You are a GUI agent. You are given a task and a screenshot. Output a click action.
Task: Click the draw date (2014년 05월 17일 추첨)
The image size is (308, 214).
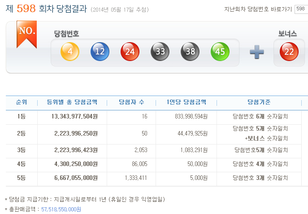[x=120, y=9]
